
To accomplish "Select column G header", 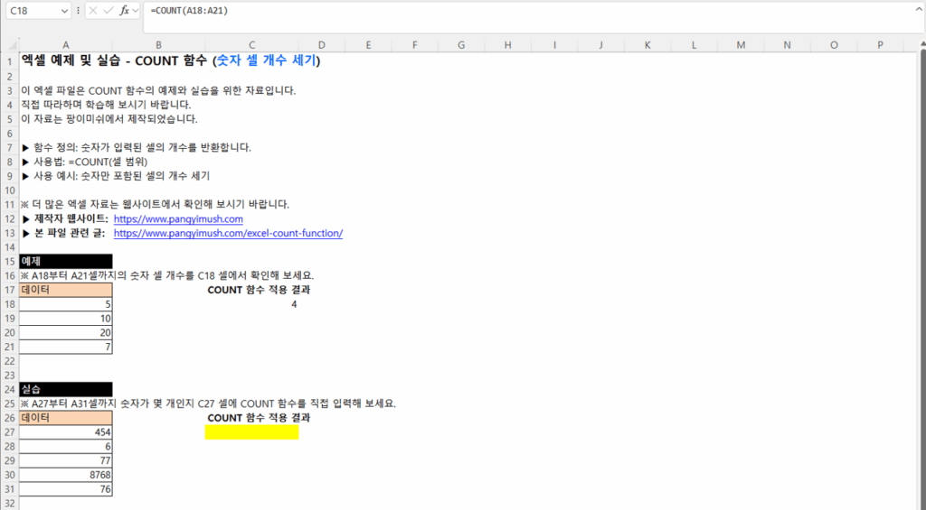I will click(x=460, y=45).
